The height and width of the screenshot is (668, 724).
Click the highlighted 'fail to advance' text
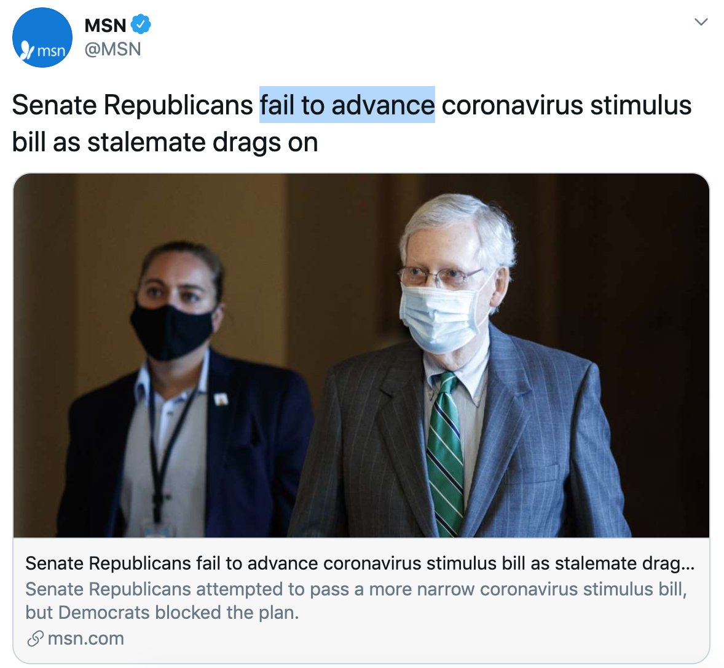coord(347,105)
